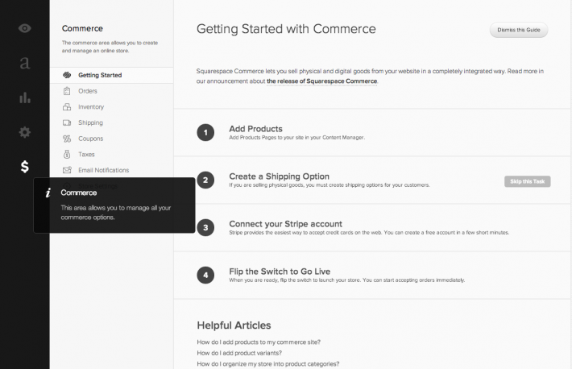Select step 1 Add Products

tap(255, 129)
